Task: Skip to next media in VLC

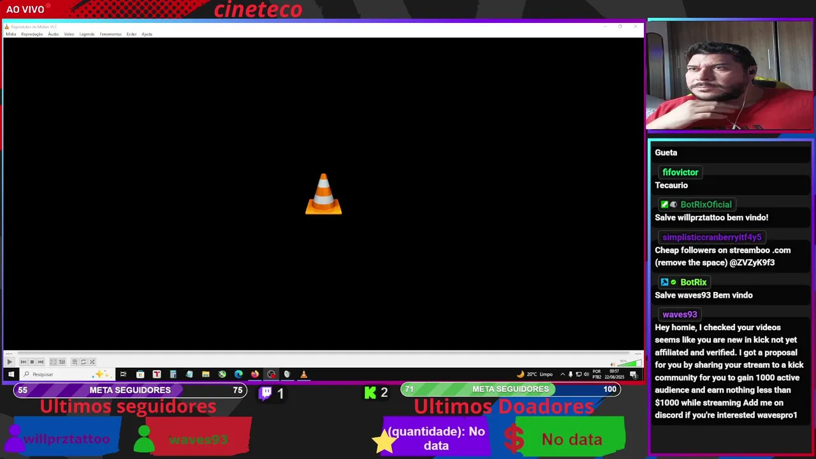Action: coord(41,362)
